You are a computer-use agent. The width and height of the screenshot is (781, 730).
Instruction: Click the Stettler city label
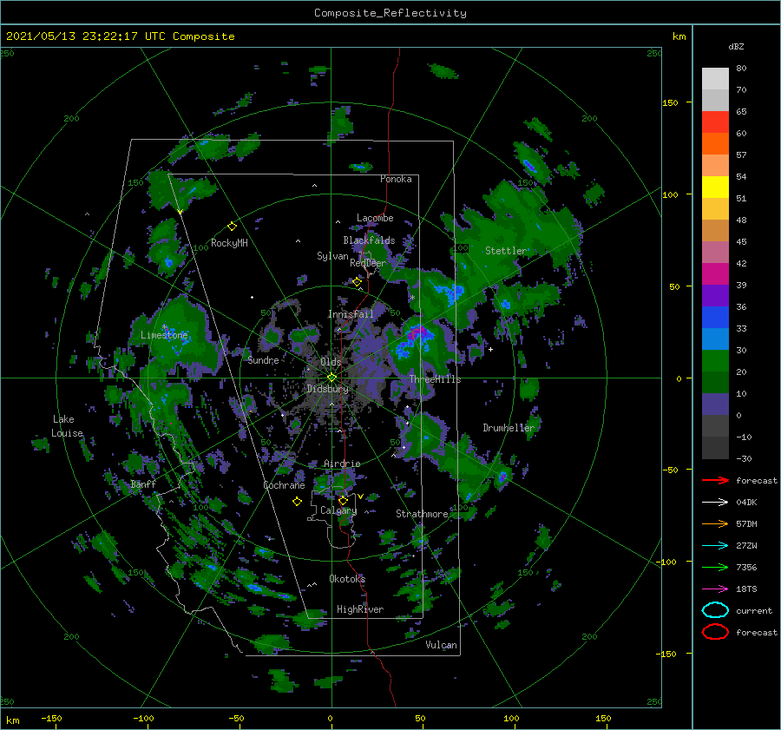point(505,251)
